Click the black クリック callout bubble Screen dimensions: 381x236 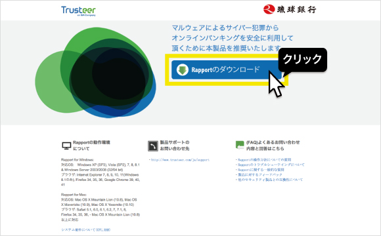coord(303,60)
